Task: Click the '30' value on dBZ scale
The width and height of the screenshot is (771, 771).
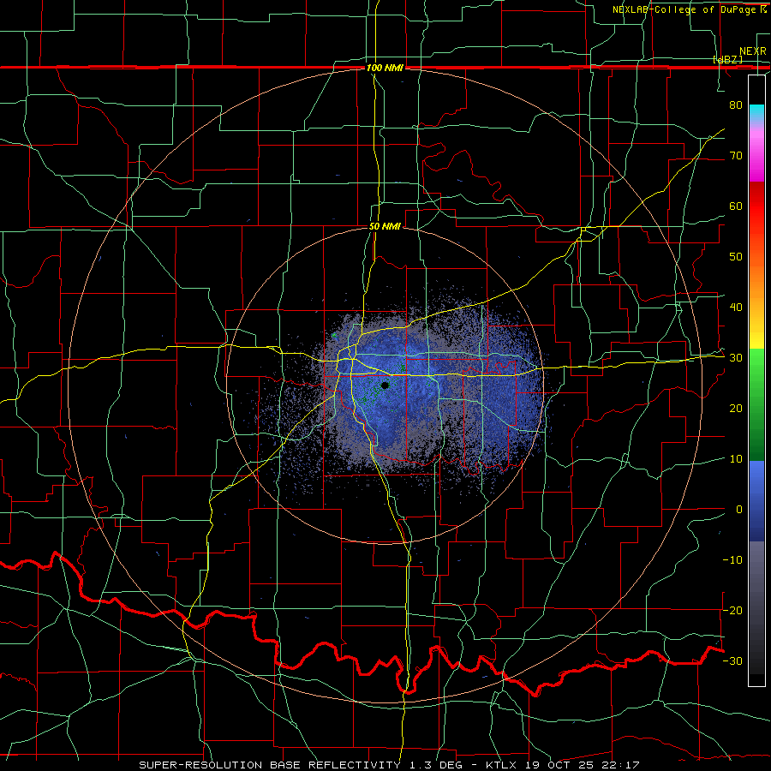Action: click(x=736, y=358)
